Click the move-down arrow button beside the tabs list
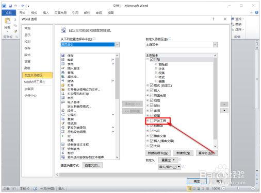 coord(224,110)
